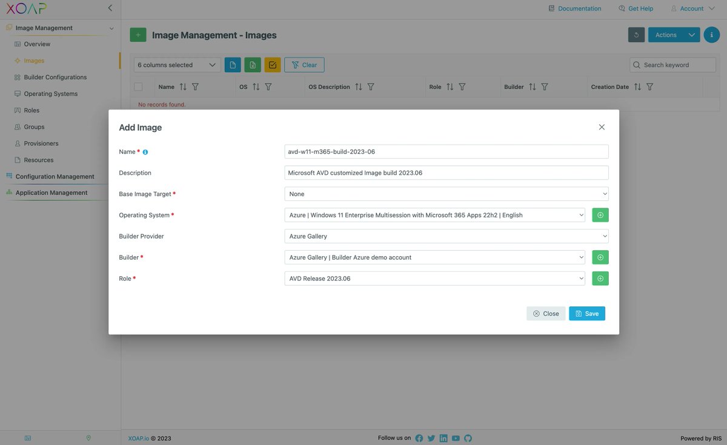Open Roles in the sidebar

click(32, 110)
